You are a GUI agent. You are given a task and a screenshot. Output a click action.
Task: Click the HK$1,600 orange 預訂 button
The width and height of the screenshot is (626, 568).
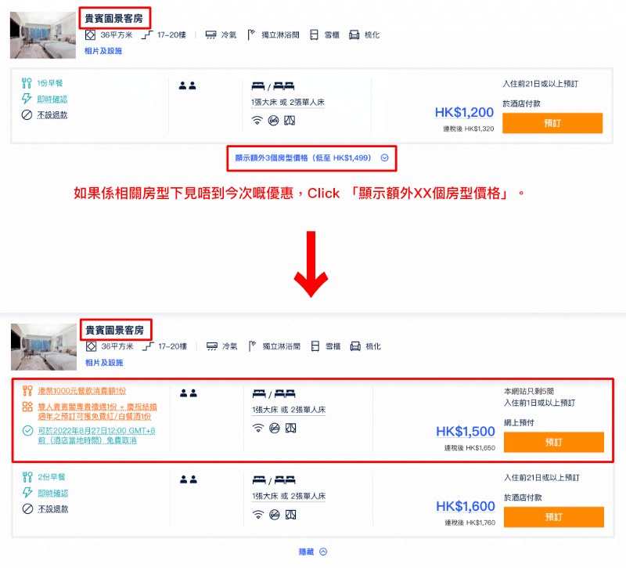pyautogui.click(x=554, y=517)
